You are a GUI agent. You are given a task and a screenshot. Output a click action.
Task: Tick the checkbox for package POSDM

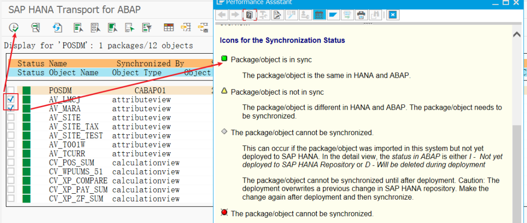[11, 90]
